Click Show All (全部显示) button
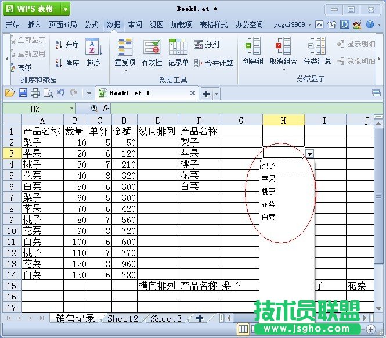This screenshot has width=386, height=338. pyautogui.click(x=28, y=40)
